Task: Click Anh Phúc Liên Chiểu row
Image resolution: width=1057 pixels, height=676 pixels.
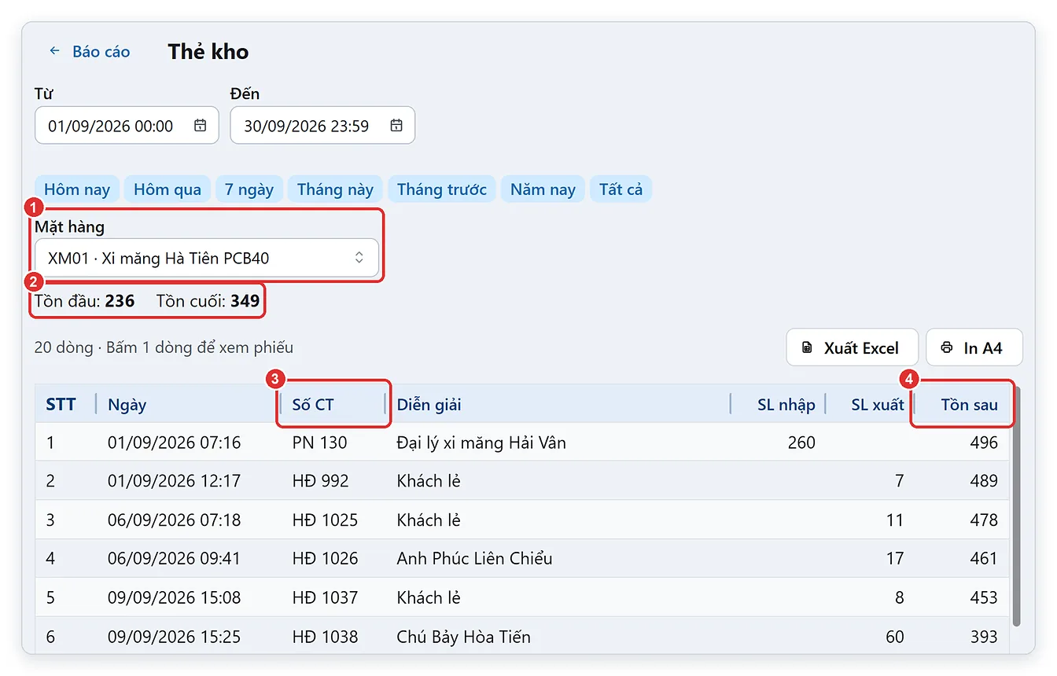Action: coord(522,559)
